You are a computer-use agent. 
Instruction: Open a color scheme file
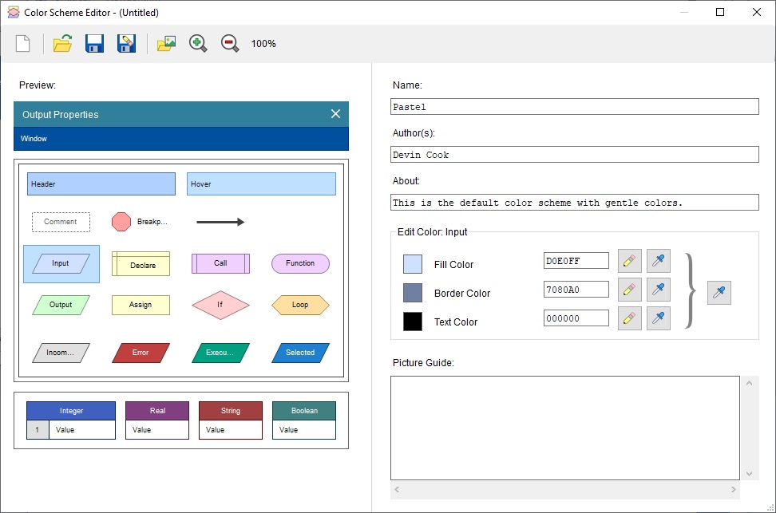coord(62,44)
